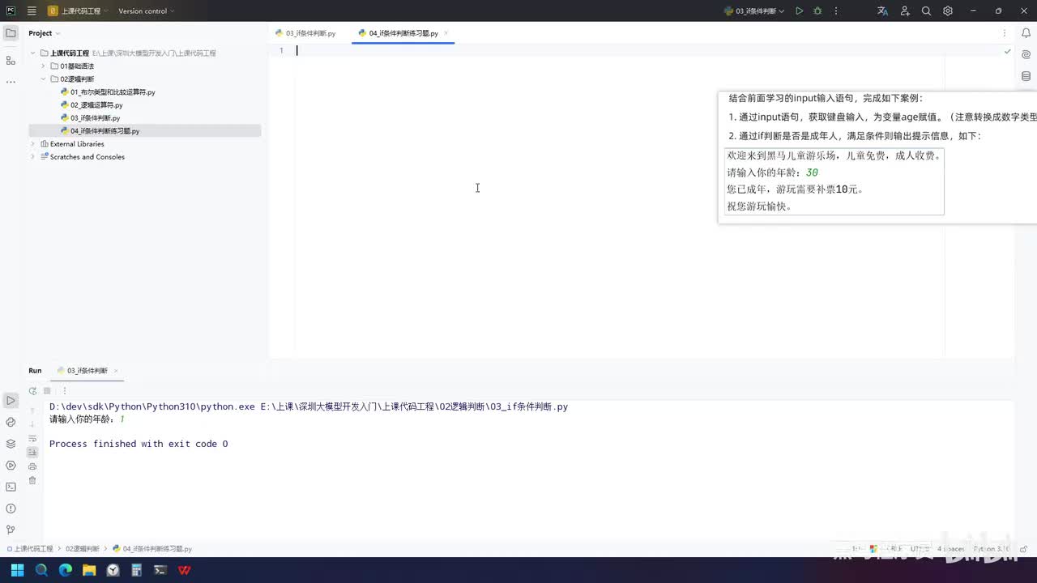The height and width of the screenshot is (583, 1037).
Task: Open Microsoft Edge from taskbar
Action: pyautogui.click(x=66, y=570)
